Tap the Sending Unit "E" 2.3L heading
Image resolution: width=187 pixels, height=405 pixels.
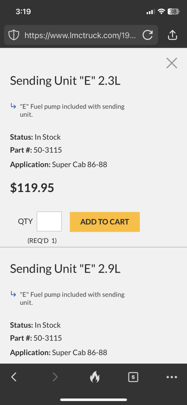65,81
